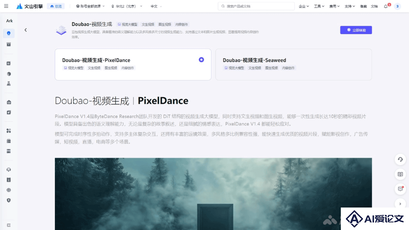Click the floating customer service headset icon
The height and width of the screenshot is (230, 409).
point(400,159)
